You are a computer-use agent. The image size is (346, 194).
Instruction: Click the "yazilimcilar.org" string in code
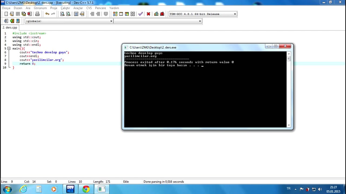point(46,60)
